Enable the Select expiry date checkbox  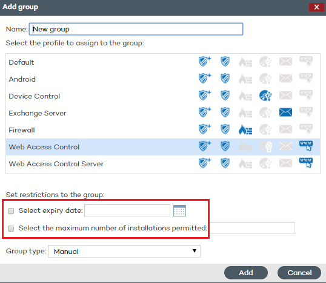pos(11,211)
